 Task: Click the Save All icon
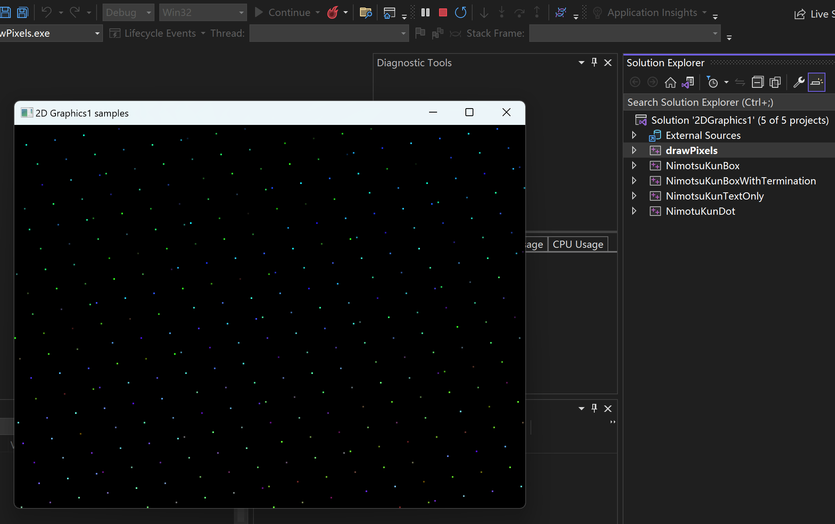click(x=23, y=12)
